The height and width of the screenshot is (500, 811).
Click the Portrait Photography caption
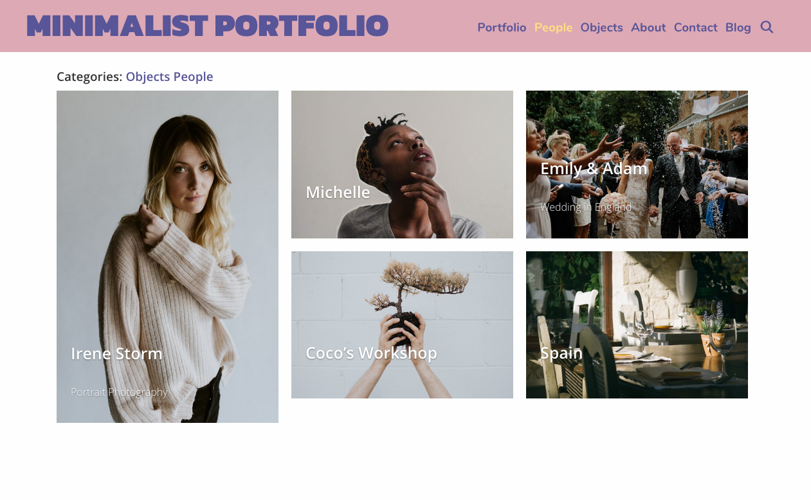coord(119,392)
